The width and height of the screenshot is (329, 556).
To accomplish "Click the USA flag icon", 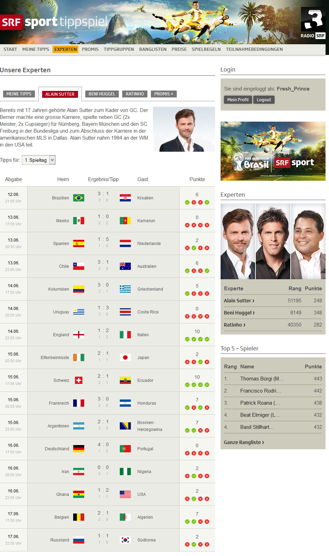I will click(125, 494).
